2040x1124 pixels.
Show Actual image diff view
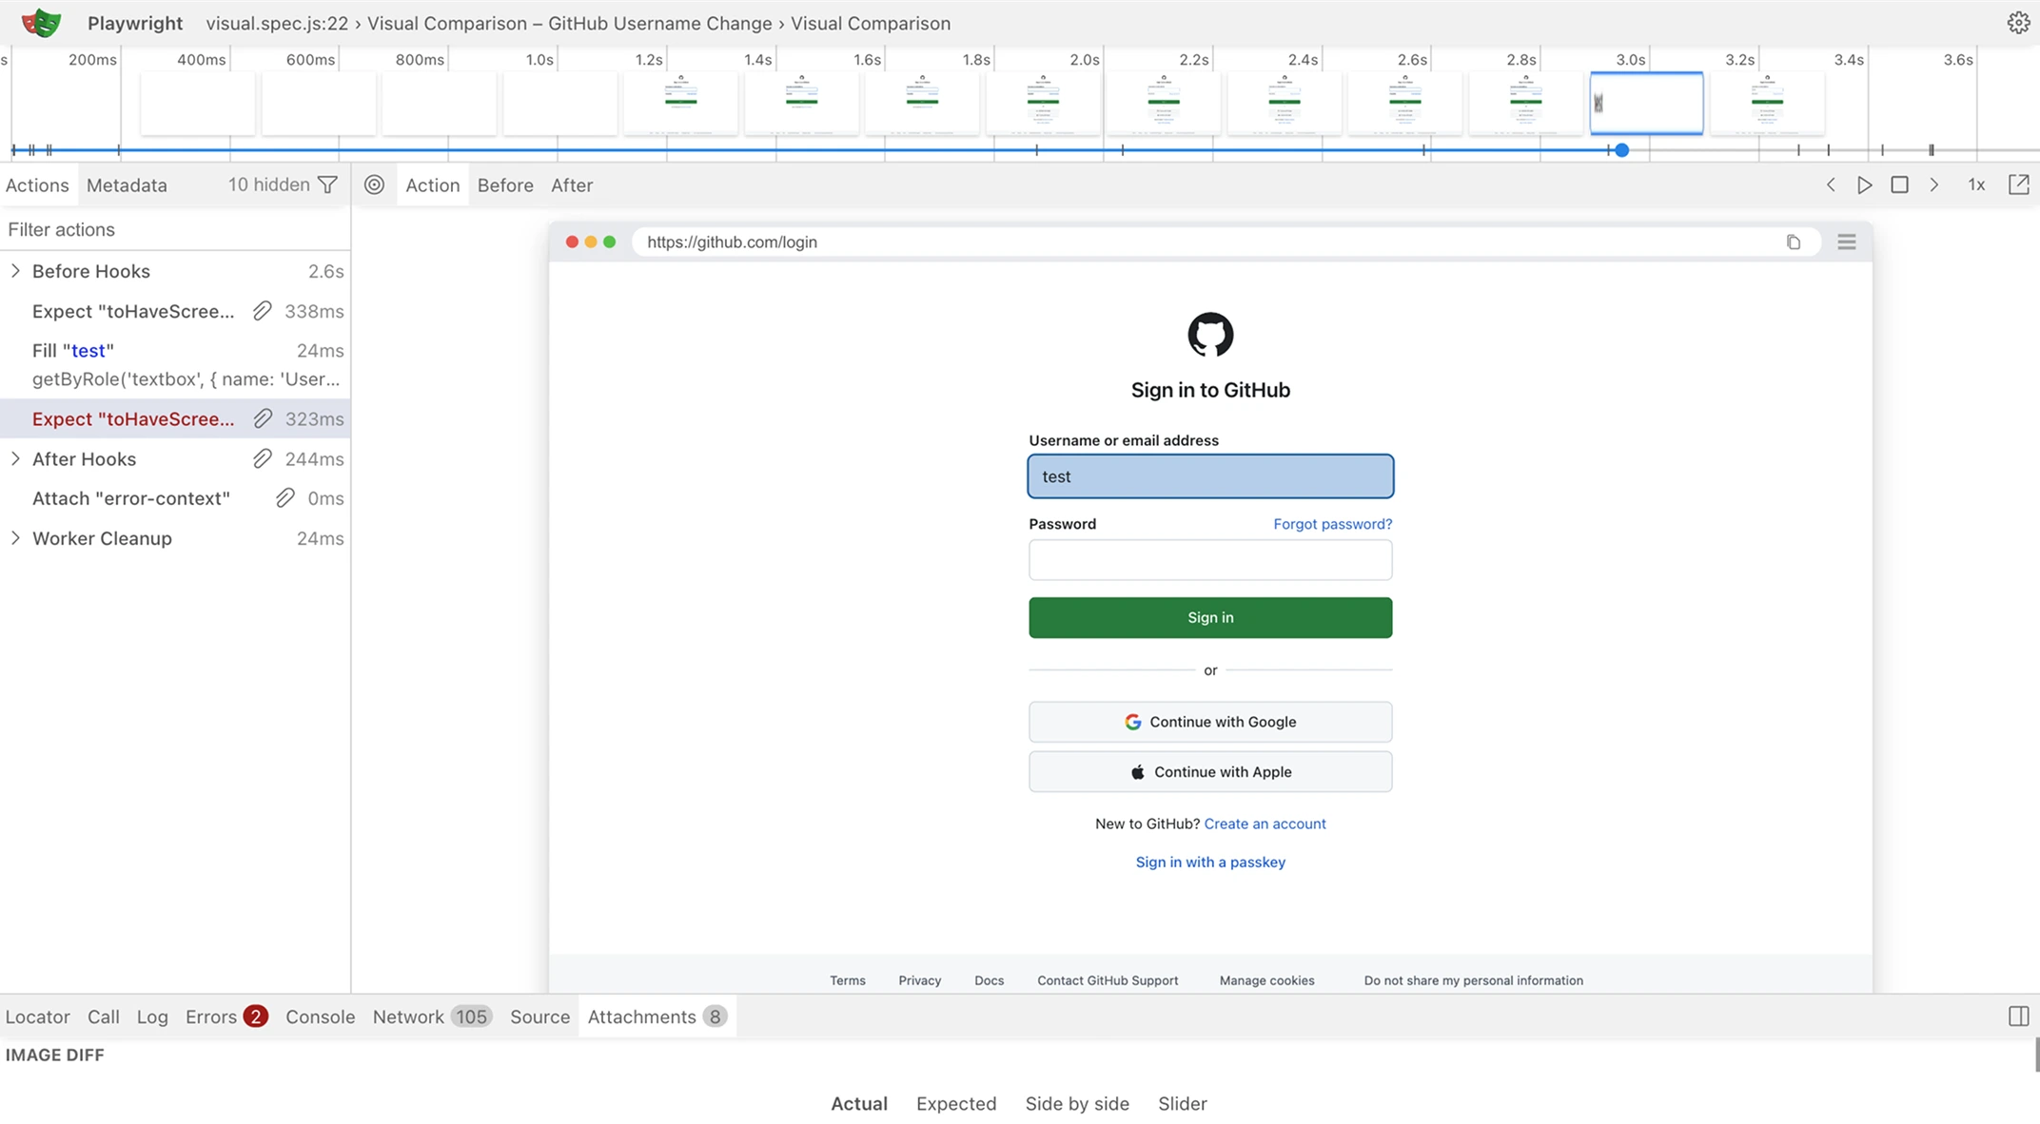coord(859,1103)
